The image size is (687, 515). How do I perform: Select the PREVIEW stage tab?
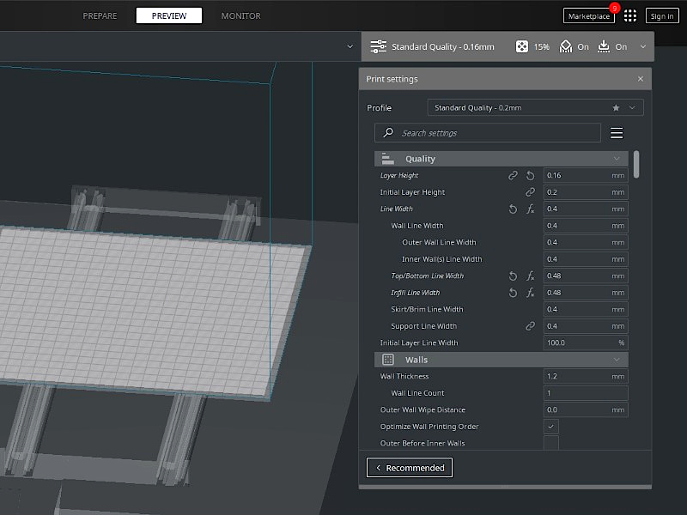169,15
